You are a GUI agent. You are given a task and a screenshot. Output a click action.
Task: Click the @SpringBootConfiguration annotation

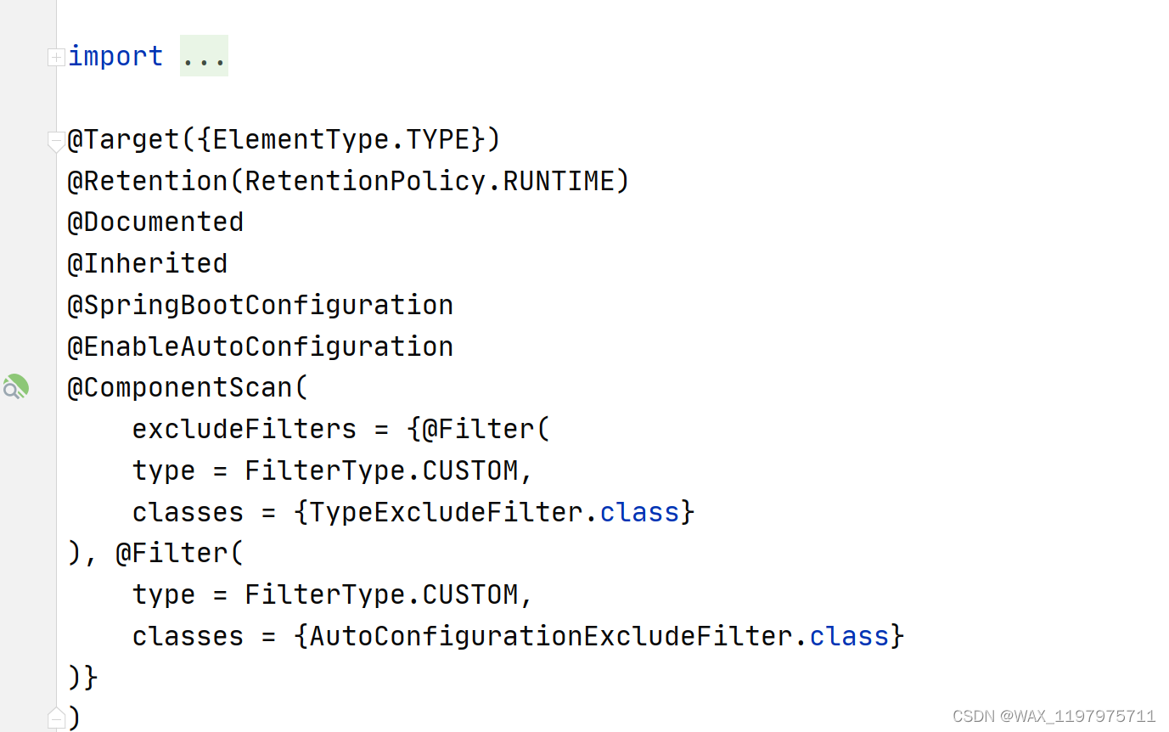pyautogui.click(x=260, y=305)
